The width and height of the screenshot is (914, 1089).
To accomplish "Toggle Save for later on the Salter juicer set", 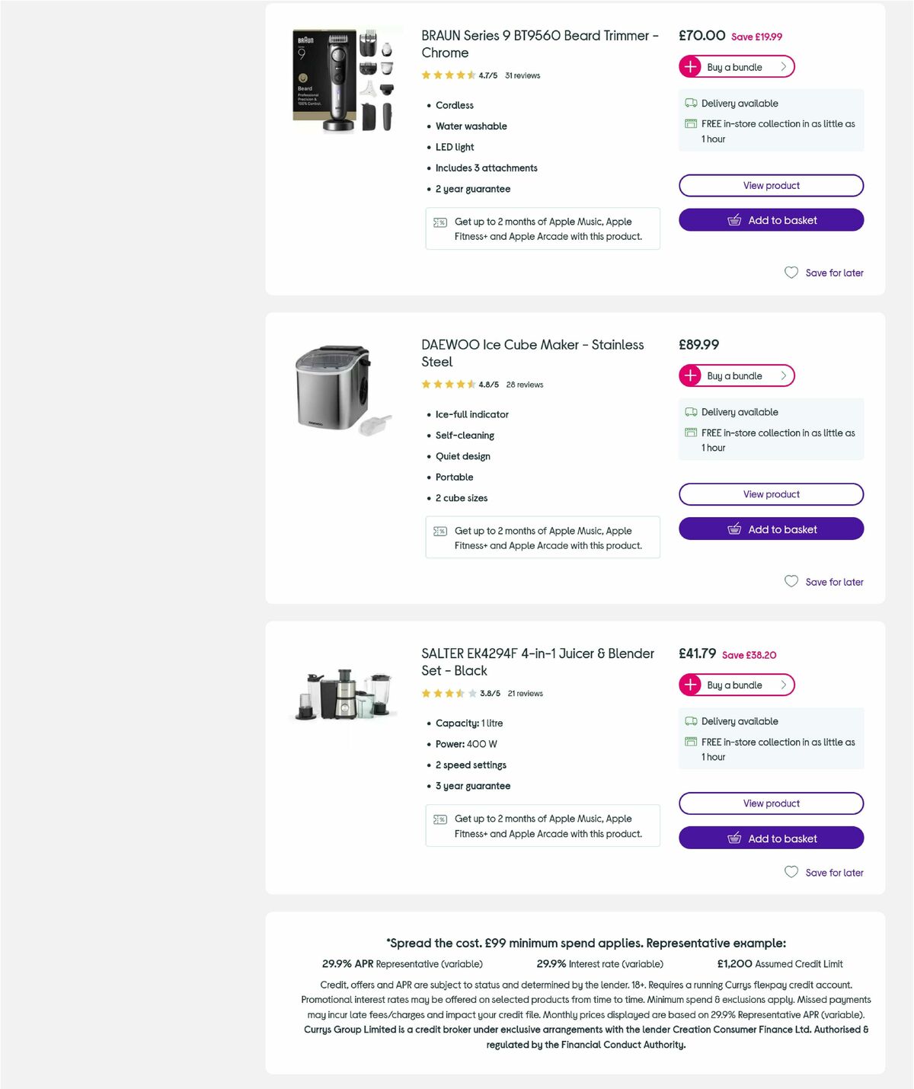I will [x=824, y=872].
